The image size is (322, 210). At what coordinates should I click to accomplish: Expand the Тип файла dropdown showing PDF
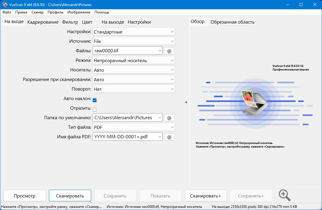pos(134,127)
